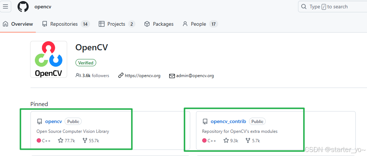Visit the https://opencv.org link
Image resolution: width=367 pixels, height=156 pixels.
click(x=143, y=76)
